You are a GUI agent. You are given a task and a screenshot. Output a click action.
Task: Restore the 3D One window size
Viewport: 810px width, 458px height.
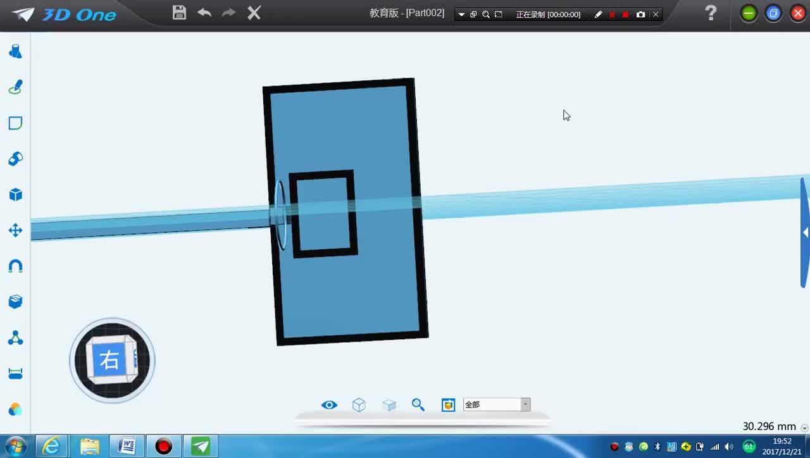click(773, 13)
